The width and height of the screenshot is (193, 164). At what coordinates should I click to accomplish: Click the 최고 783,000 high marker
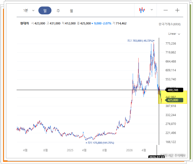pos(141,41)
